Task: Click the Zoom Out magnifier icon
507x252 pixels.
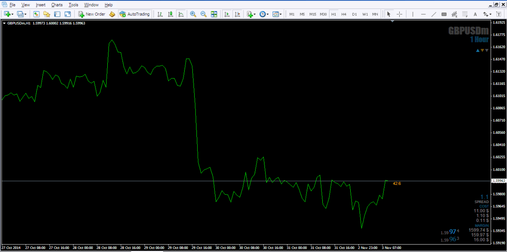Action: click(x=203, y=14)
